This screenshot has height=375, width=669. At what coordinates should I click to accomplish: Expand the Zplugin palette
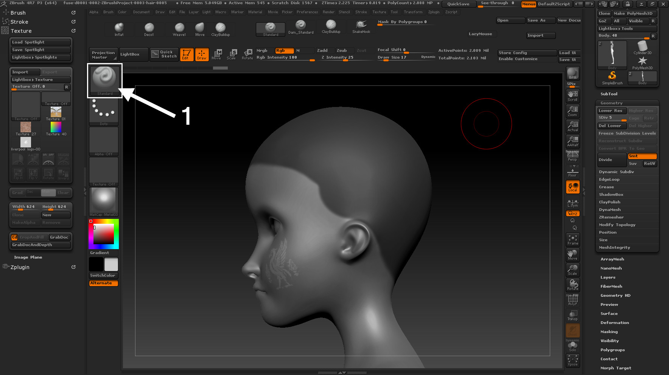point(20,267)
